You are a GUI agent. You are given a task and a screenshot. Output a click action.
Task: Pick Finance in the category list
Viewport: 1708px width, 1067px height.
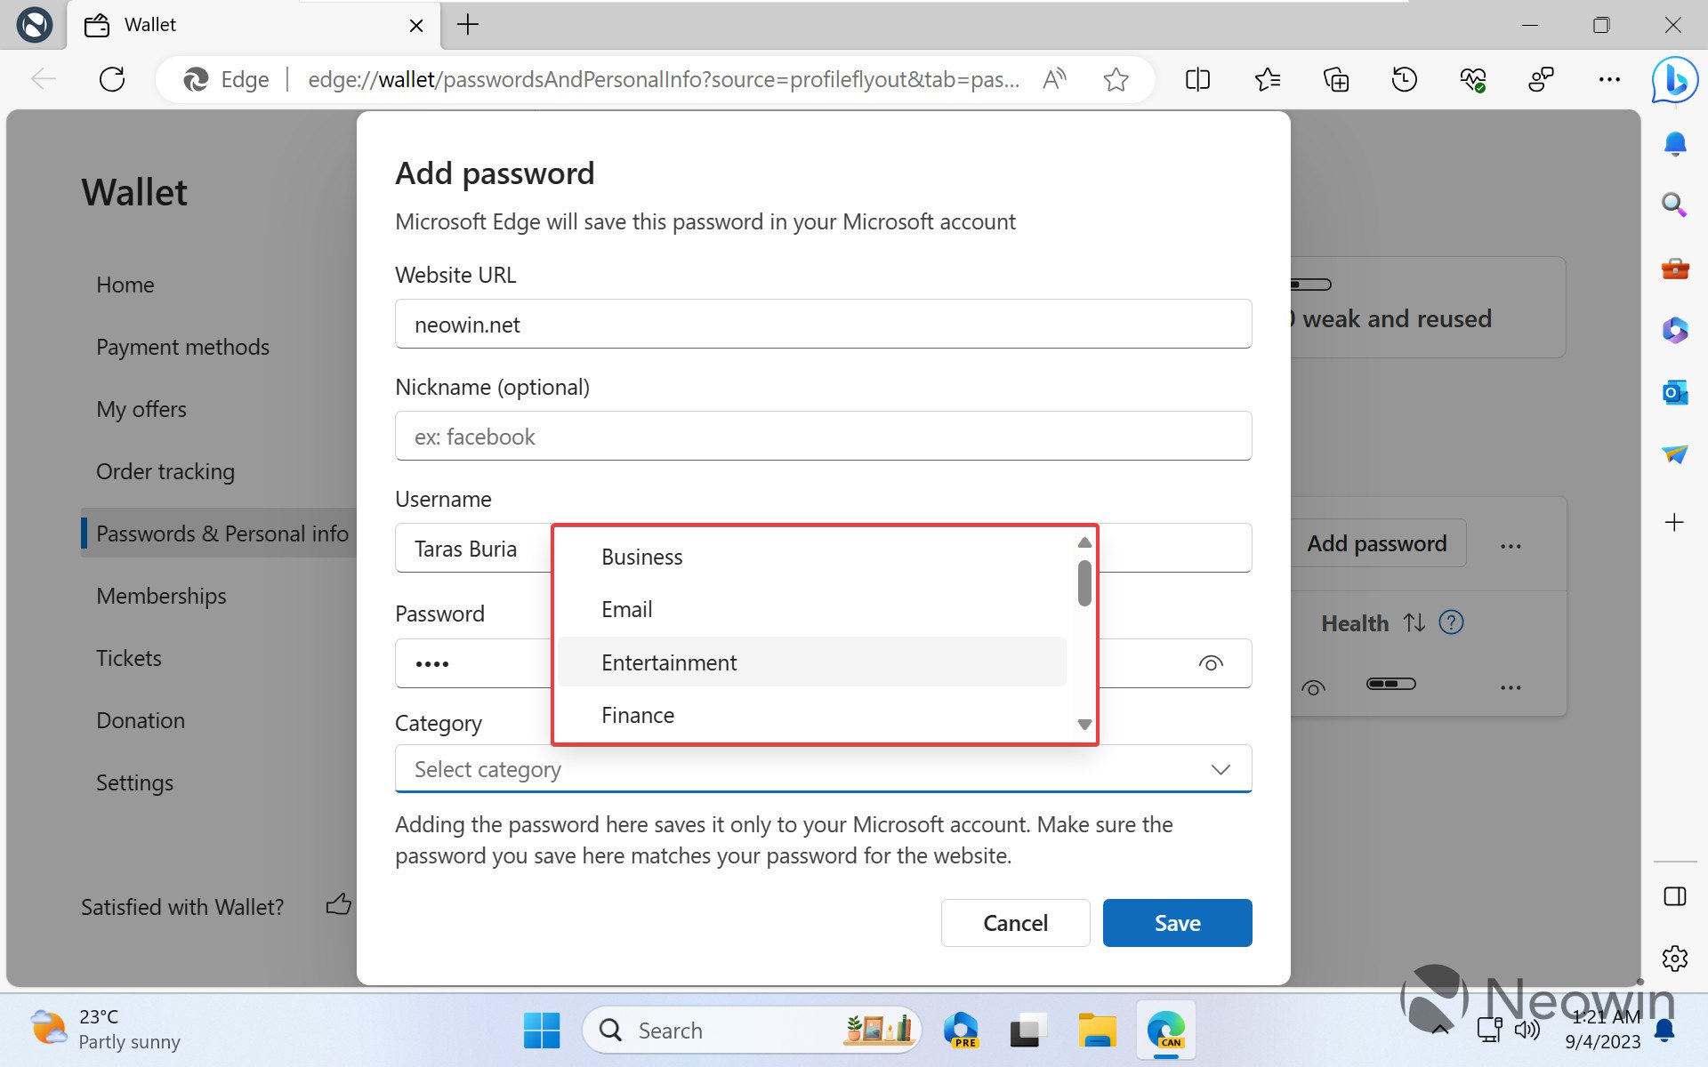[x=638, y=715]
